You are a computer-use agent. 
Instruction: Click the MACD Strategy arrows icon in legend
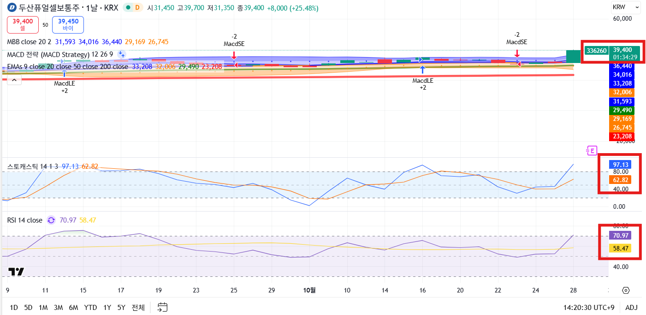[121, 54]
